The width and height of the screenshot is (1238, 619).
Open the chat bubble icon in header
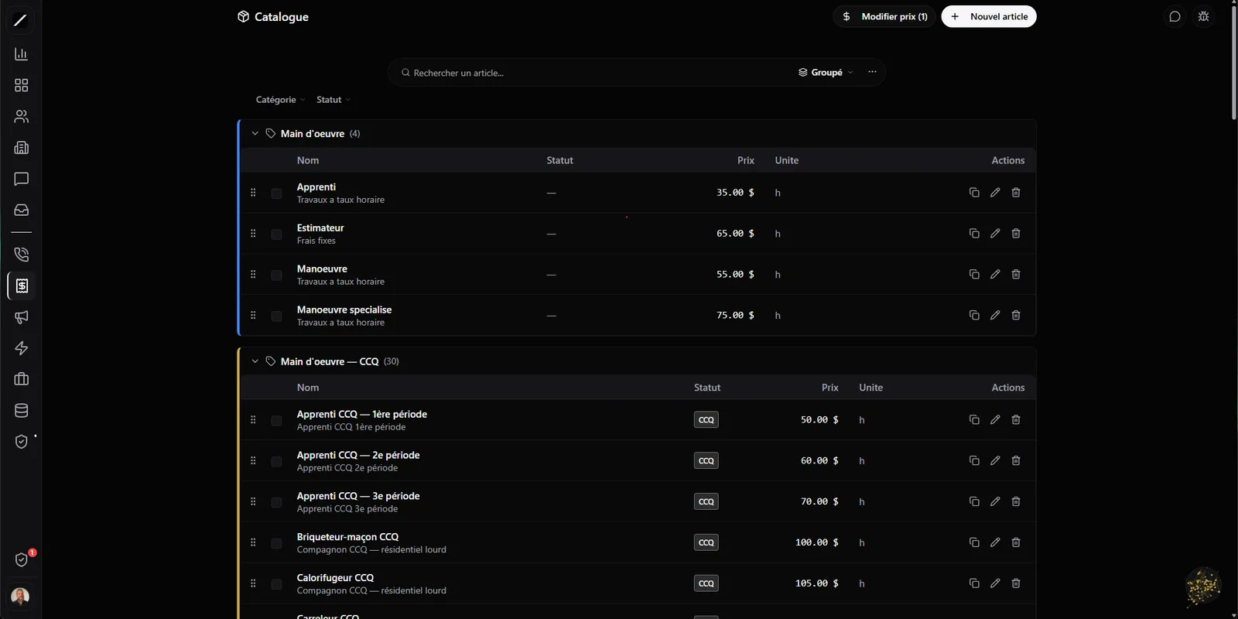(1175, 16)
